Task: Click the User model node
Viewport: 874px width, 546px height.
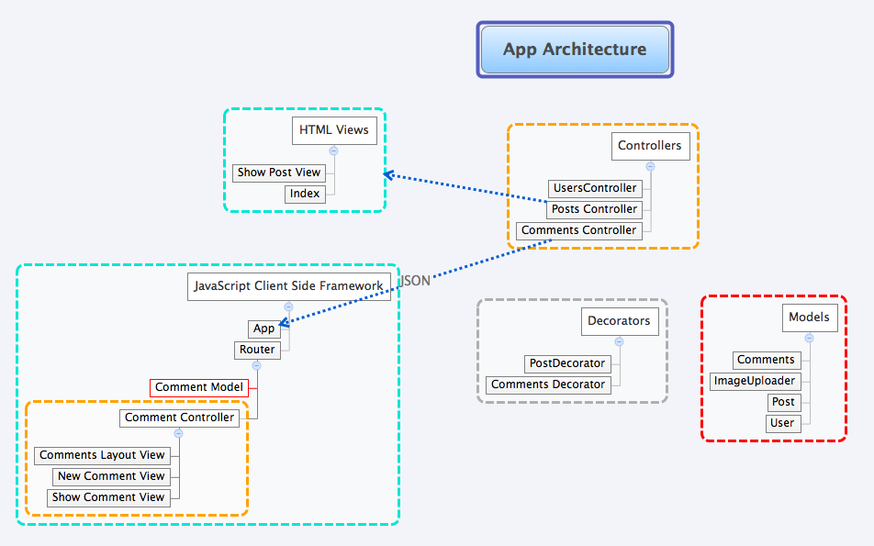Action: (782, 423)
